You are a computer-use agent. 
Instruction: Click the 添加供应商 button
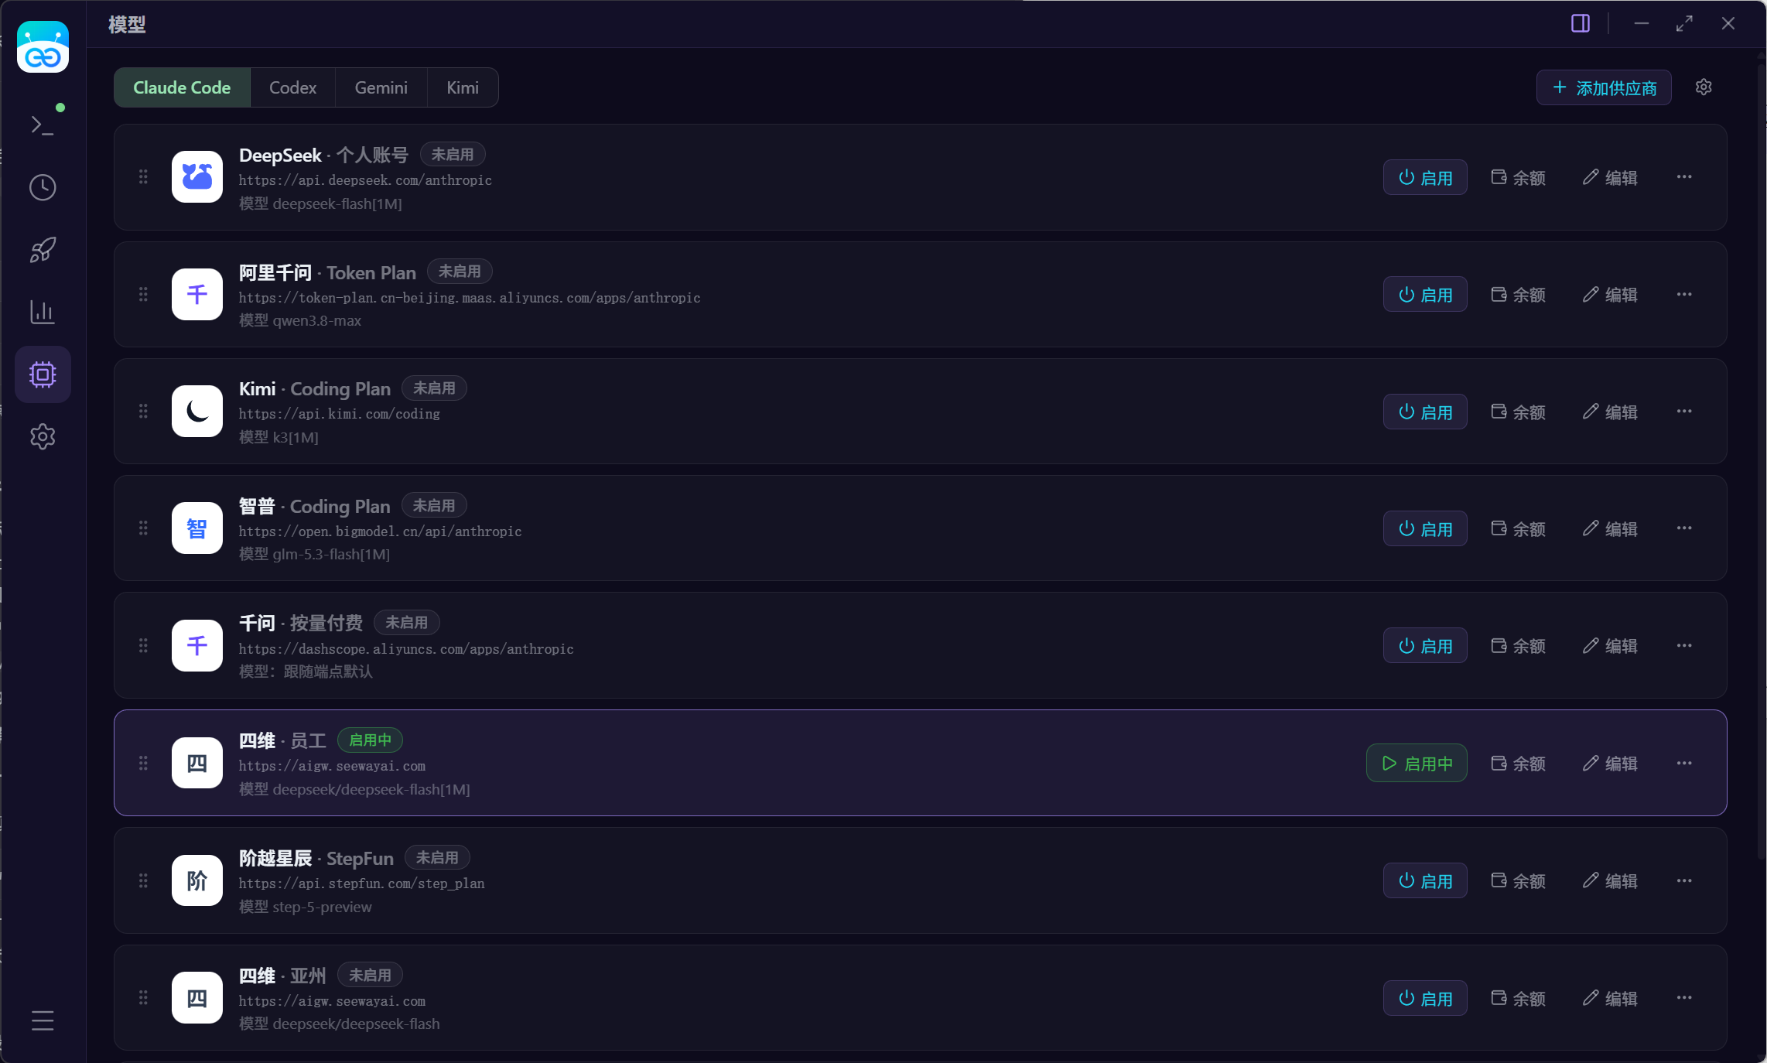point(1604,87)
